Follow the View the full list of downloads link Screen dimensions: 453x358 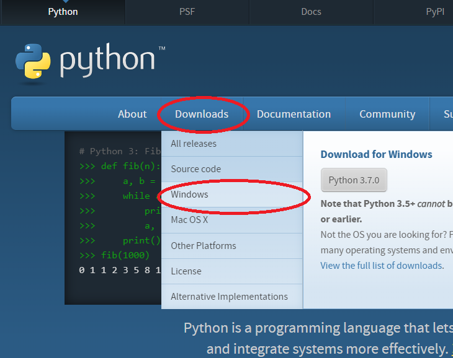click(382, 266)
